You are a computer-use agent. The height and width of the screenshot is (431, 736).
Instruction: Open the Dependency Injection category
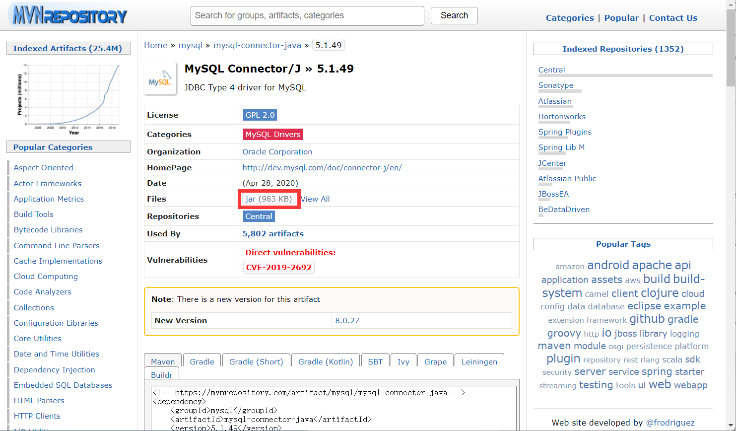[55, 370]
